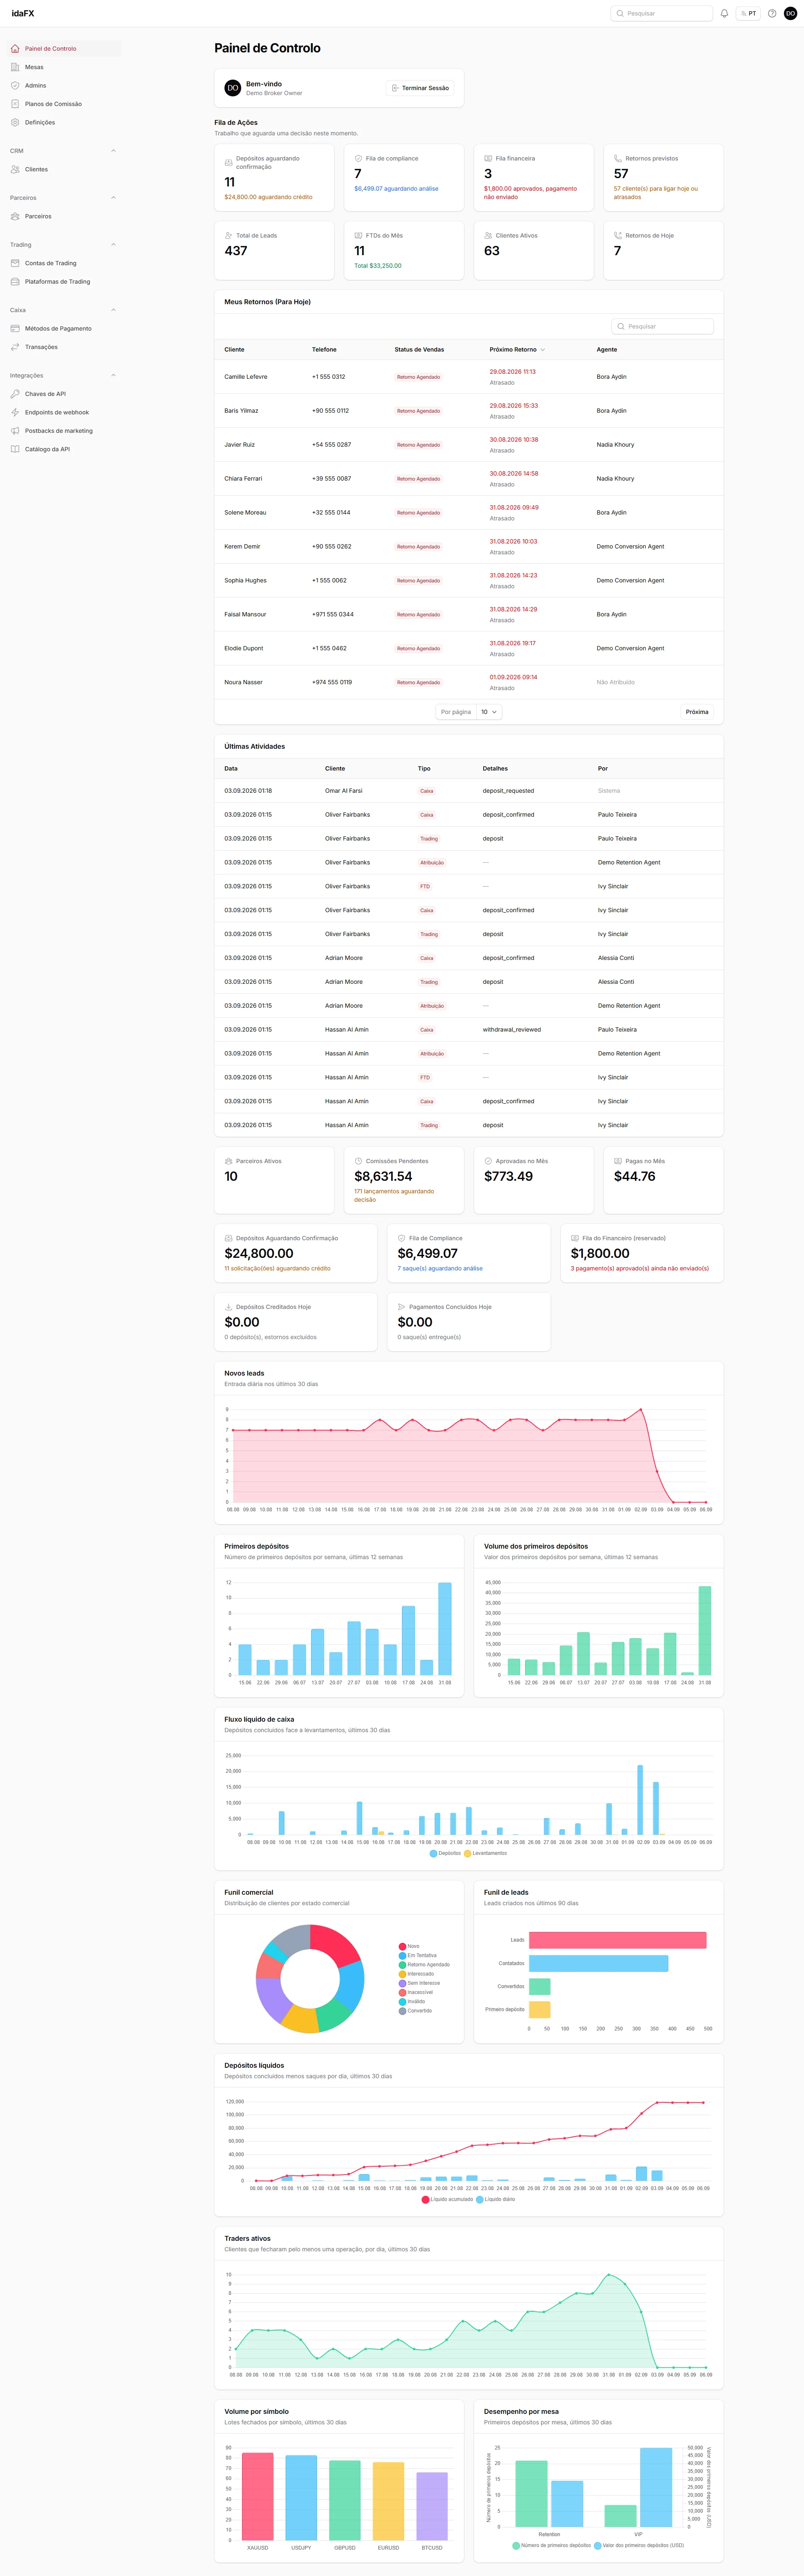Click the Admins shield icon in sidebar

(x=15, y=85)
